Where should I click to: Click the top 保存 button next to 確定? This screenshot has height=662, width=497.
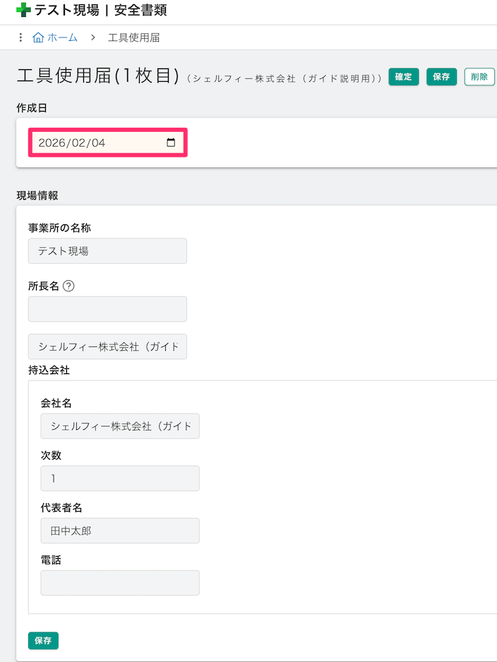point(442,77)
